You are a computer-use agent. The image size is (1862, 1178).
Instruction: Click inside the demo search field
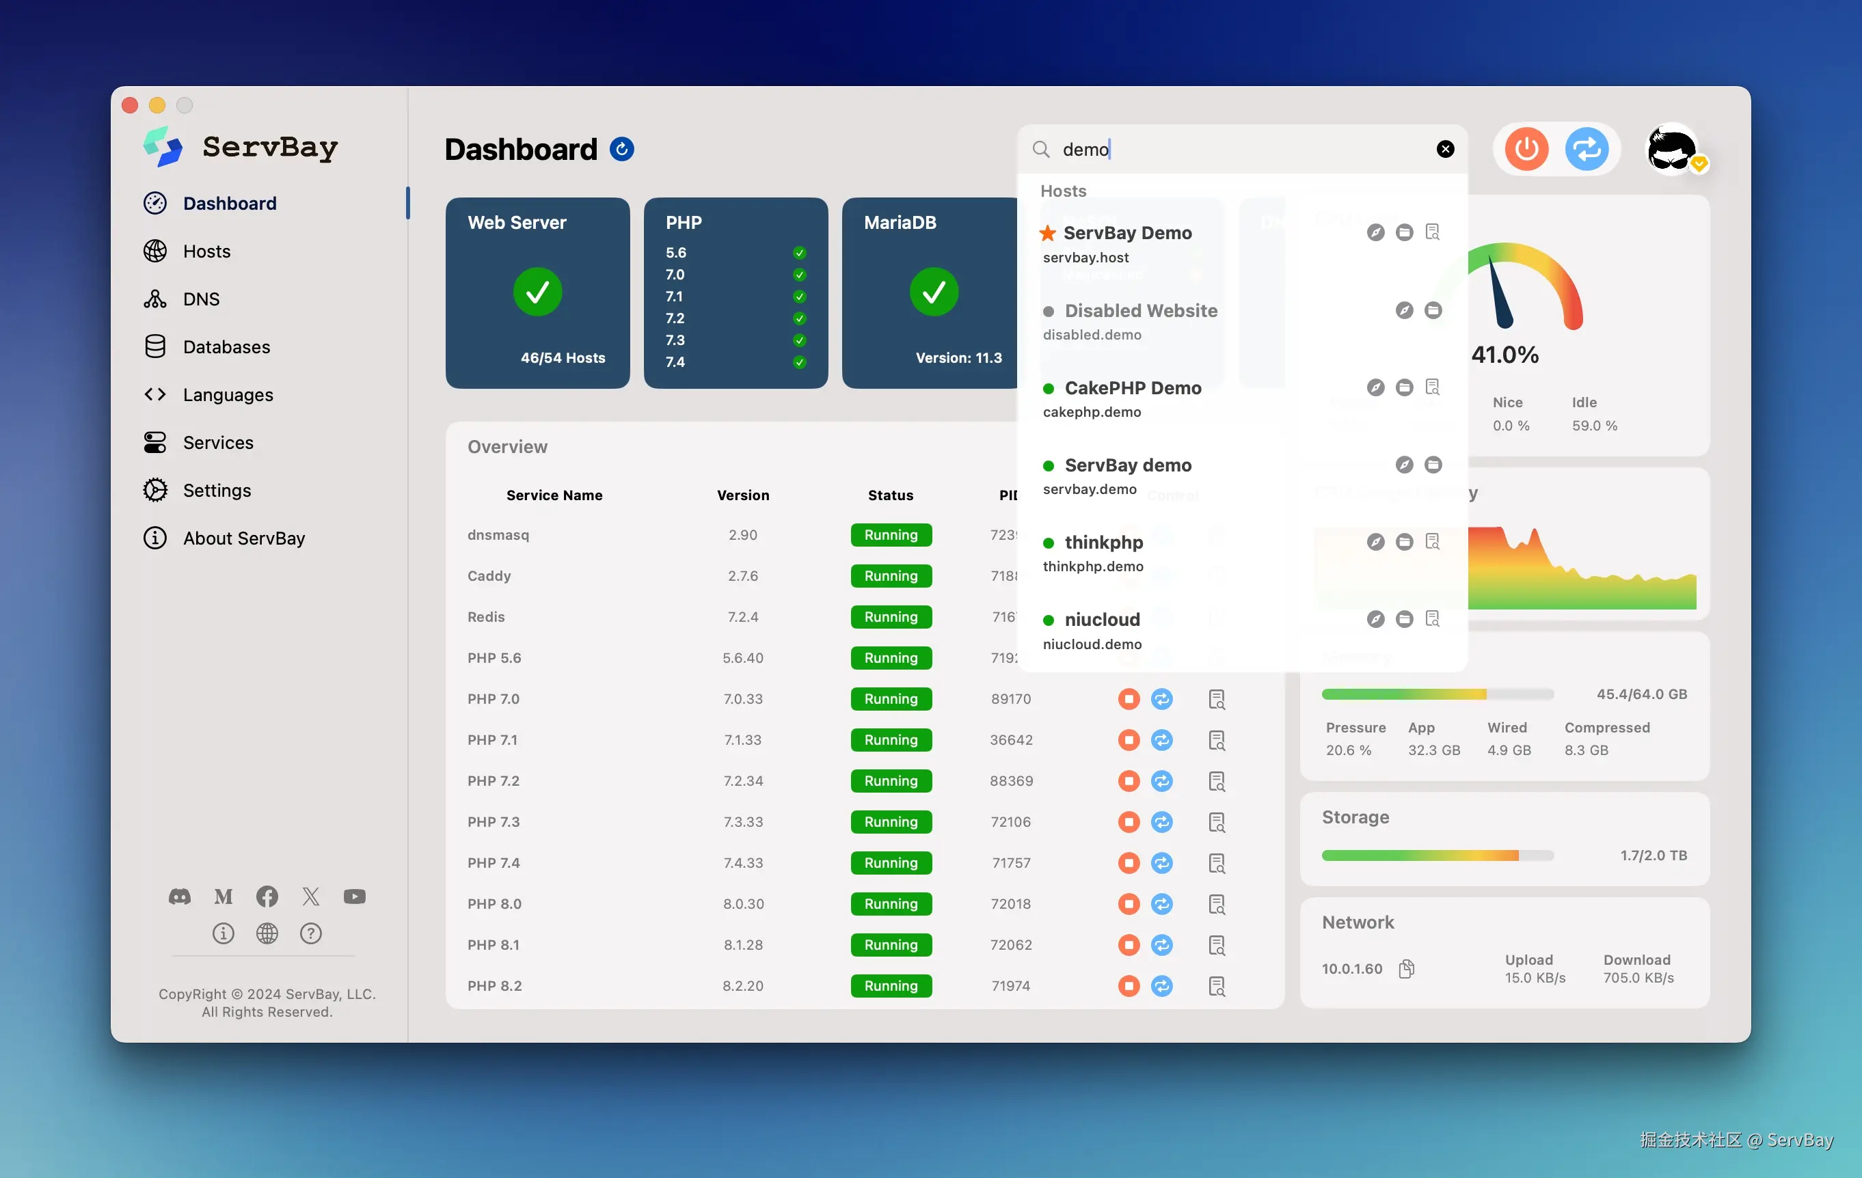pyautogui.click(x=1237, y=148)
